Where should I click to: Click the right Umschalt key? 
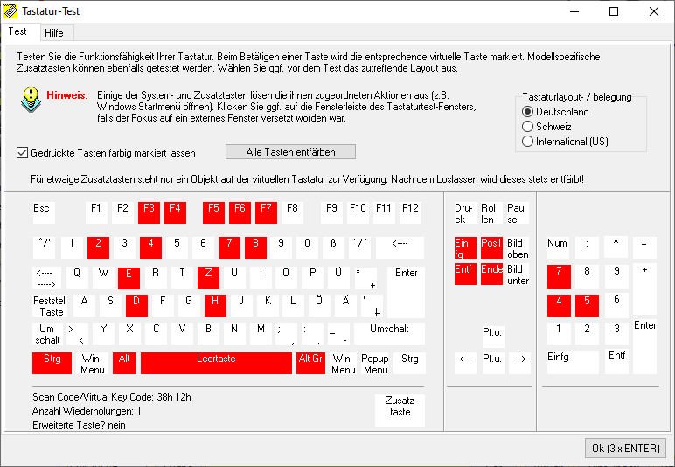pyautogui.click(x=390, y=333)
